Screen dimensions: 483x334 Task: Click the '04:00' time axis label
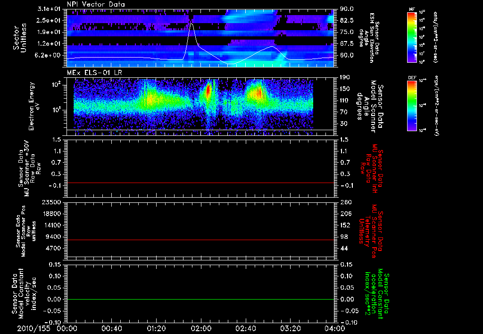tap(334, 328)
